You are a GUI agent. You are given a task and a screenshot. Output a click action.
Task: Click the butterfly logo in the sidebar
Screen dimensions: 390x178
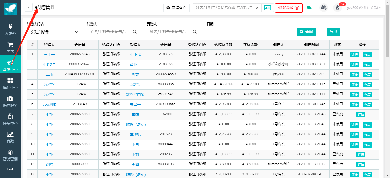(x=10, y=9)
